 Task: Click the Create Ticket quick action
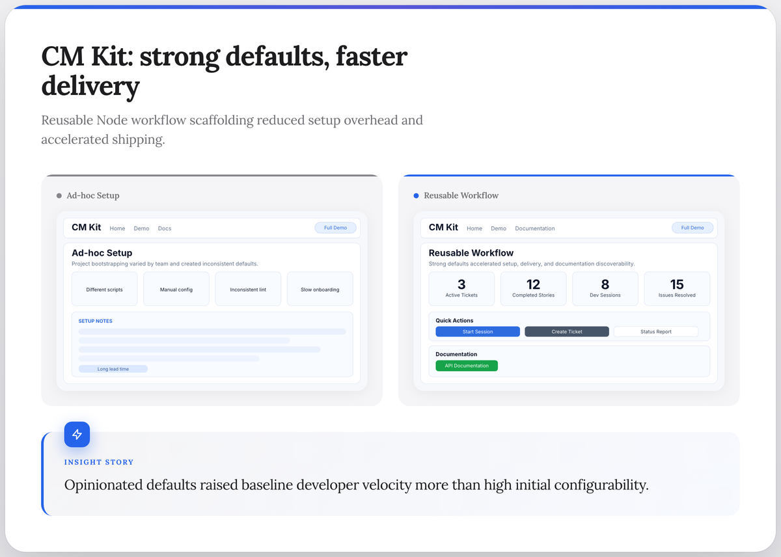566,331
